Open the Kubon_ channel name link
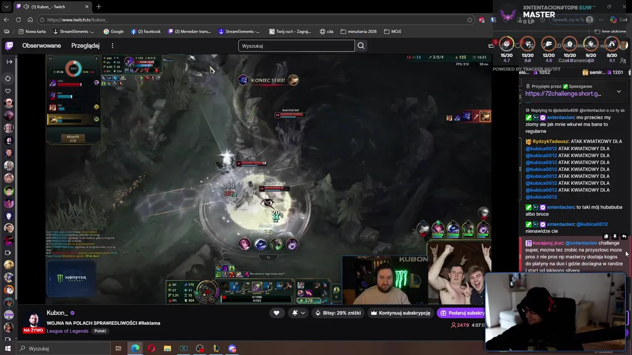 point(57,313)
